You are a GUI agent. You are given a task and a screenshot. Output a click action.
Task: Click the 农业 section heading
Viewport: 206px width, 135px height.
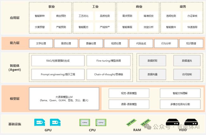[x=51, y=7]
